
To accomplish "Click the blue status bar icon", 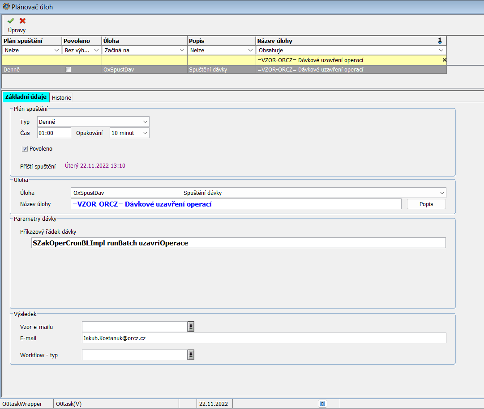I will click(x=322, y=404).
